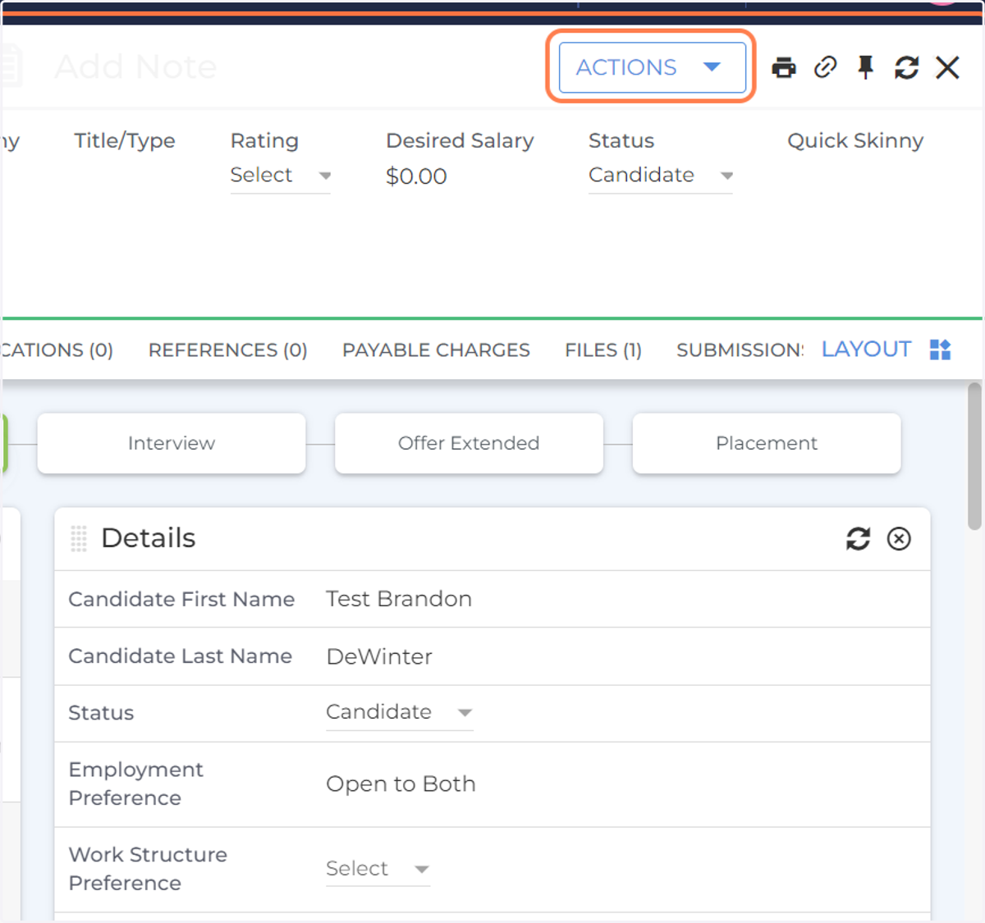This screenshot has height=923, width=985.
Task: Click the Candidate Last Name value DeWinter
Action: coord(379,656)
